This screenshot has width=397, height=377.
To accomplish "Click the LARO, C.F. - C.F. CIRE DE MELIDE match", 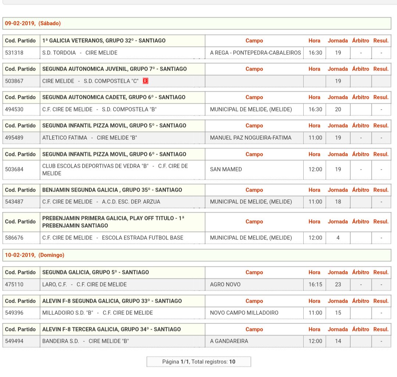I will point(84,284).
